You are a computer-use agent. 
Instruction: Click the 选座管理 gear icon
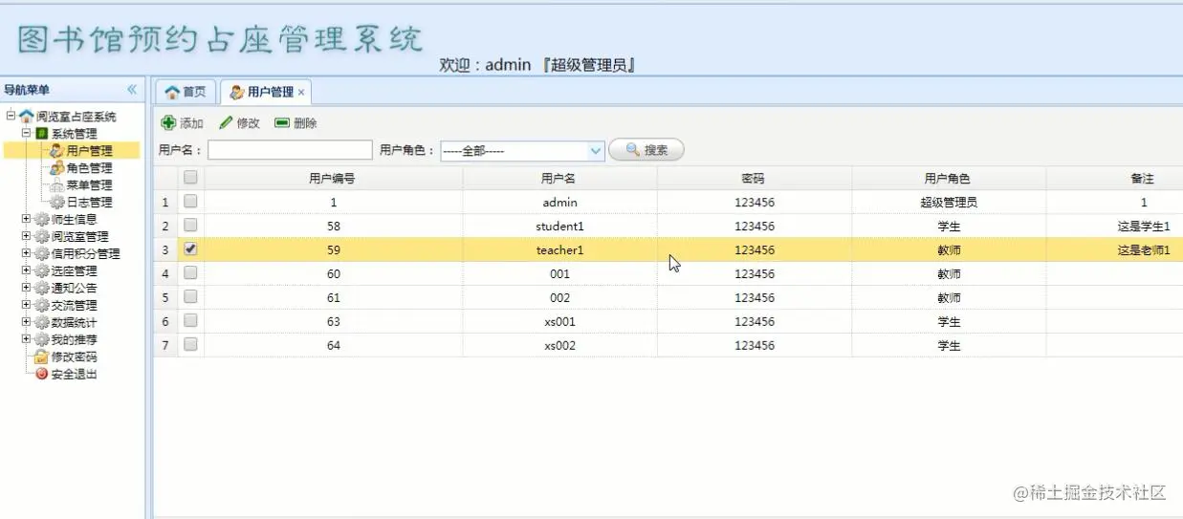pos(41,270)
